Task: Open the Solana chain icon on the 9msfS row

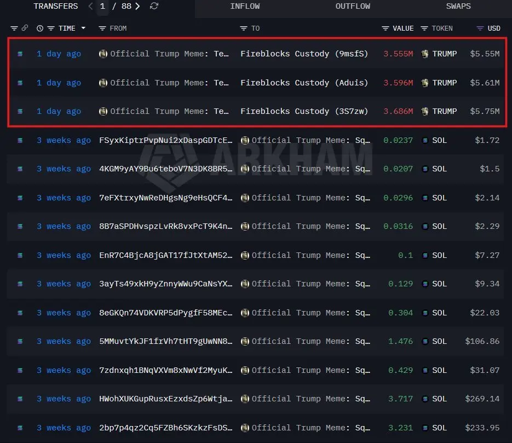Action: 20,54
